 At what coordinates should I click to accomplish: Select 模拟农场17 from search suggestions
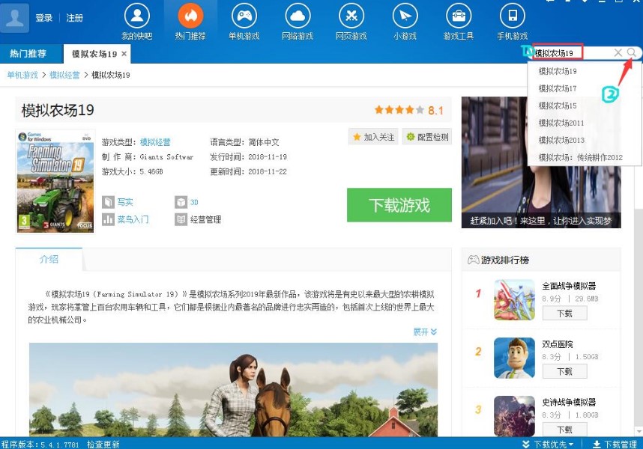[558, 88]
